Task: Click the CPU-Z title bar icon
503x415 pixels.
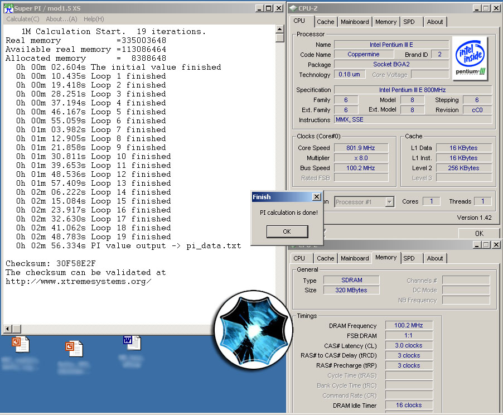Action: coord(293,8)
